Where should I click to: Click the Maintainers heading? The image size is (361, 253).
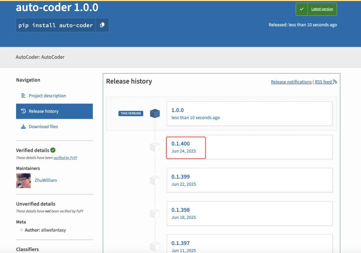click(x=28, y=168)
